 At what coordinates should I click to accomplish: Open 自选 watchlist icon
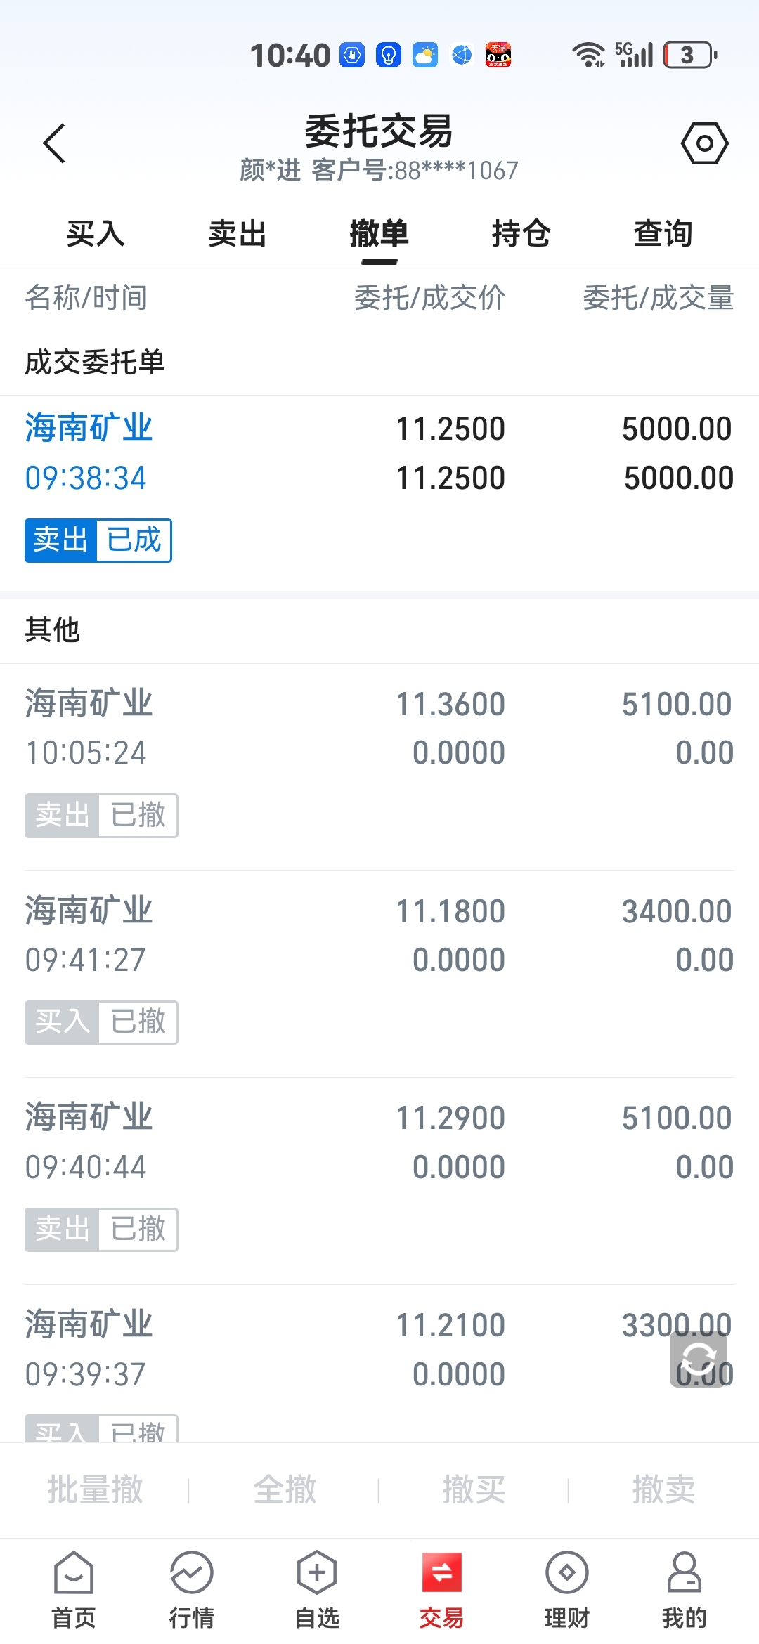tap(317, 1572)
